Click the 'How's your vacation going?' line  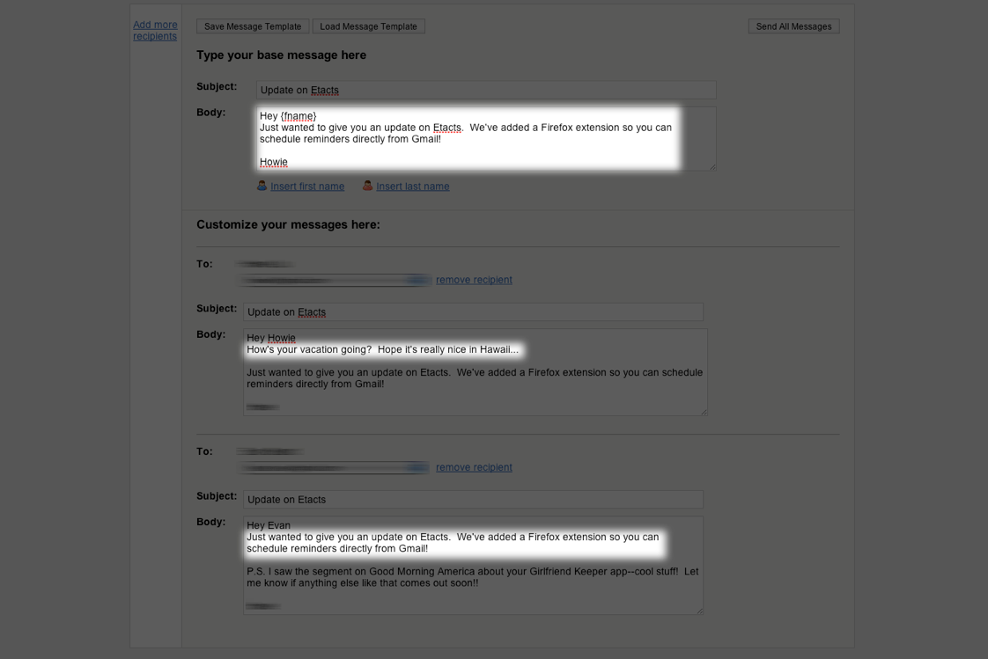pos(382,349)
